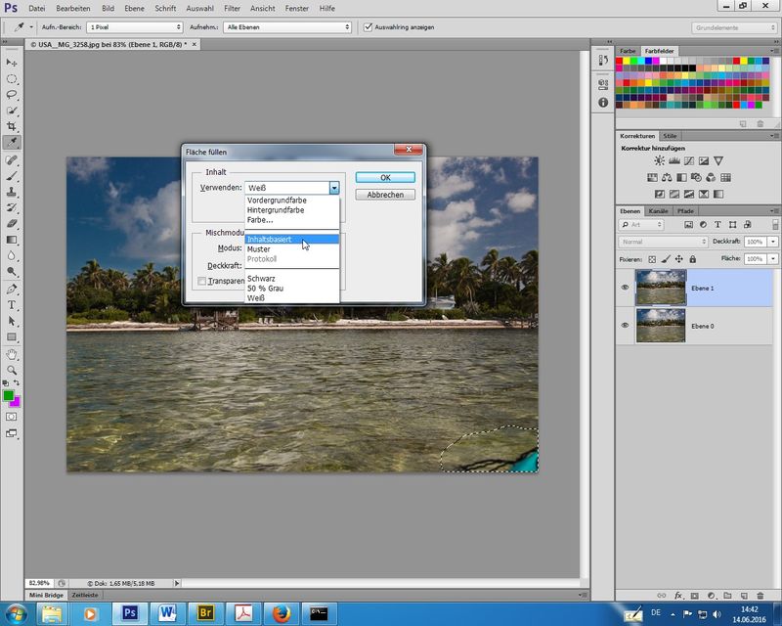782x626 pixels.
Task: Click the green foreground color swatch
Action: point(9,396)
